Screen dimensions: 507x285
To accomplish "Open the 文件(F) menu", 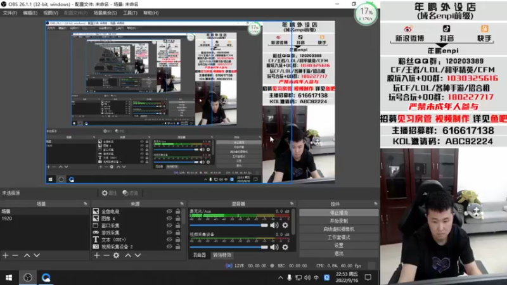I will [x=10, y=13].
